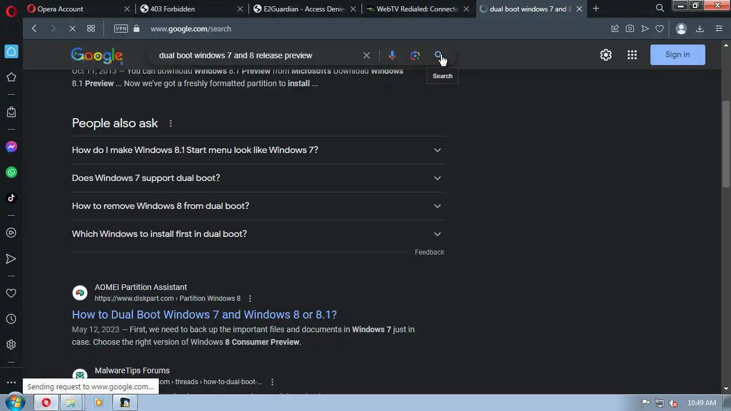Open 'How to Dual Boot Windows 7 and Windows 8 or 8.1?'

204,315
